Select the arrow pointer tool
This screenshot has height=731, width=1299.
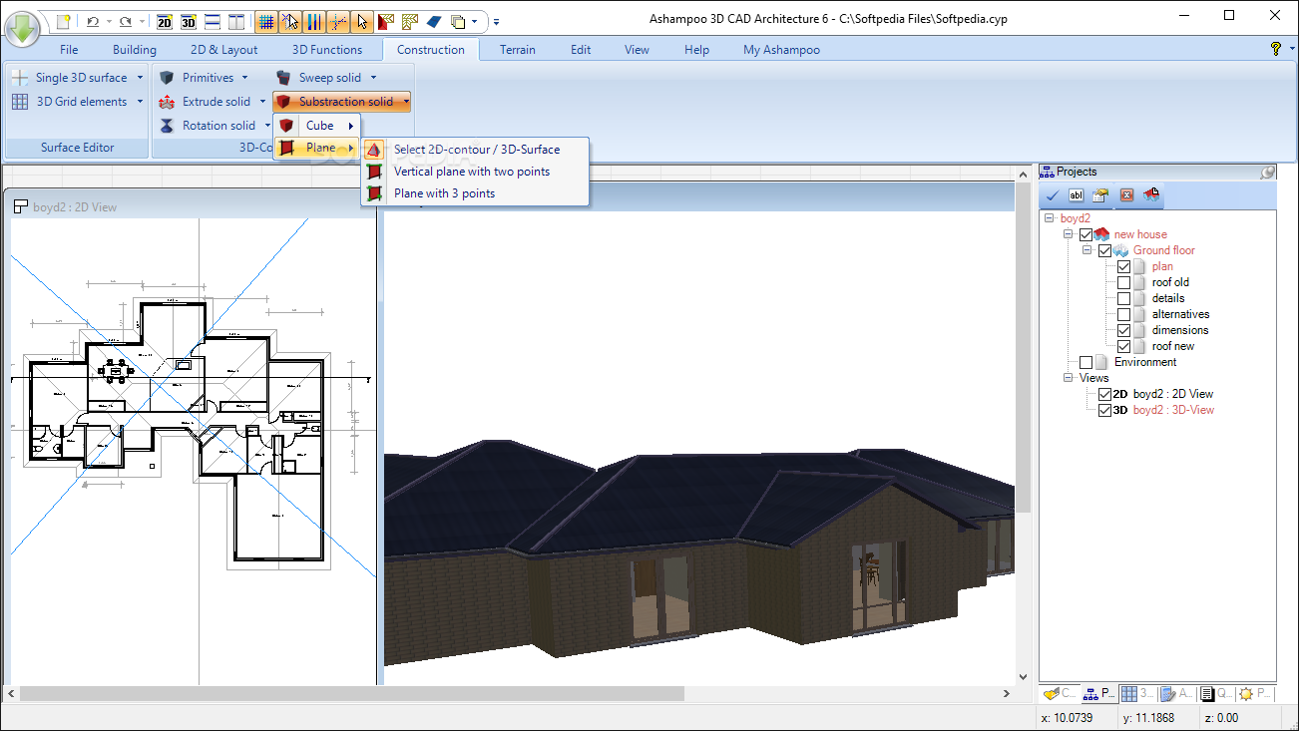(362, 21)
